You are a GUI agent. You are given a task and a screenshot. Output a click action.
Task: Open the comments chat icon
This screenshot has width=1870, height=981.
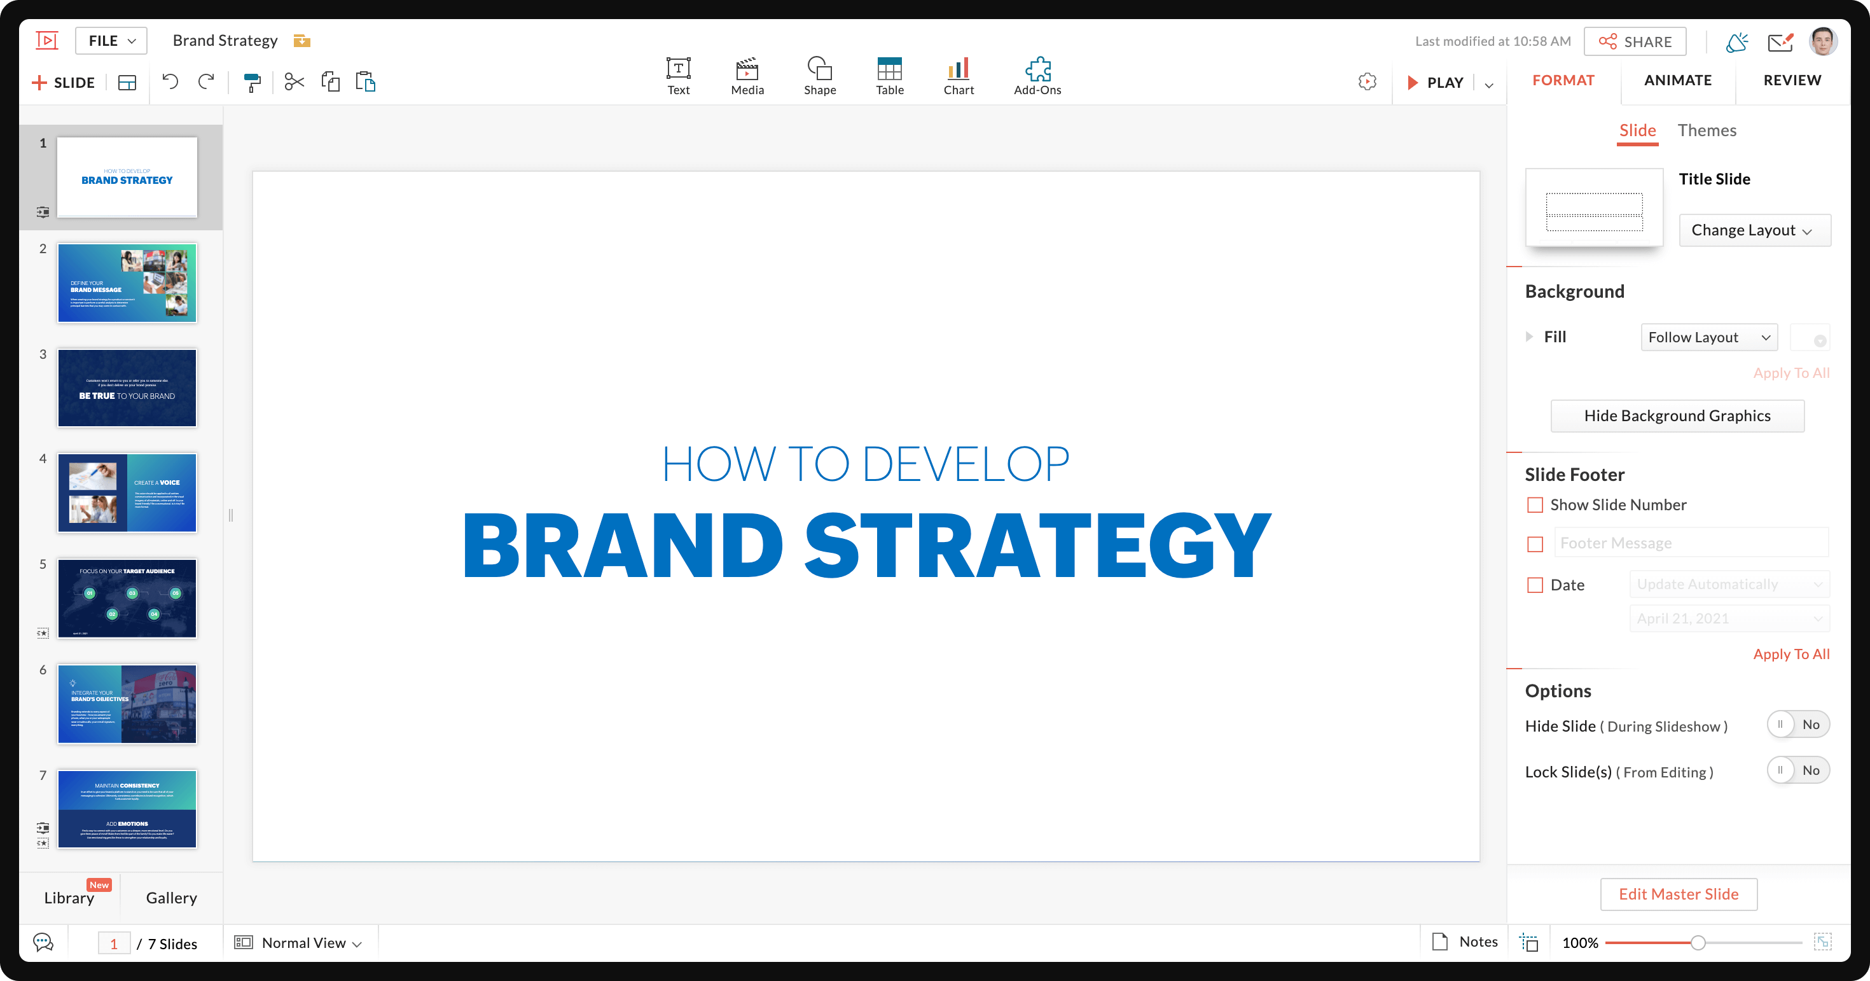(43, 943)
